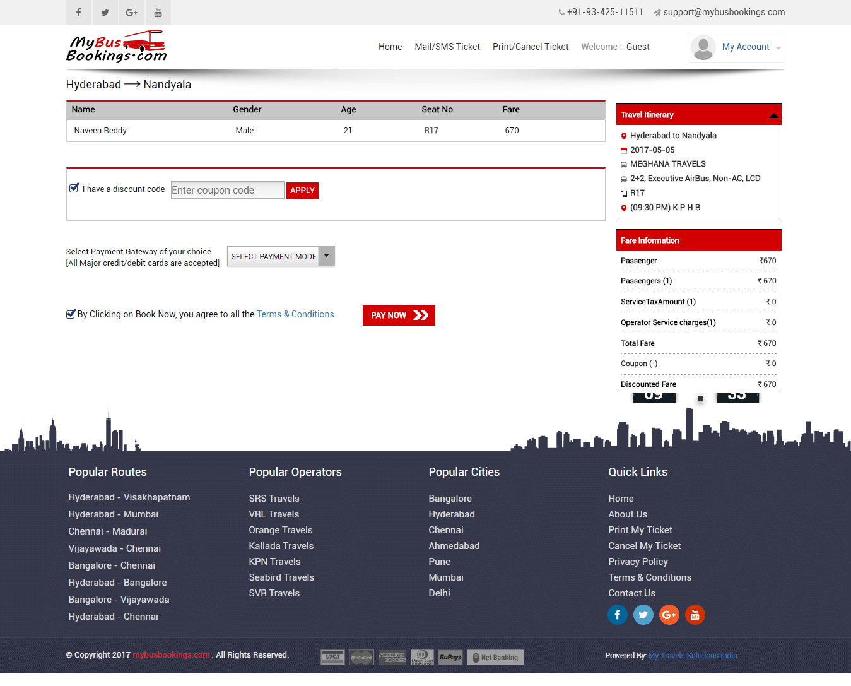Image resolution: width=851 pixels, height=686 pixels.
Task: Open Print/Cancel Ticket in navigation
Action: point(531,47)
